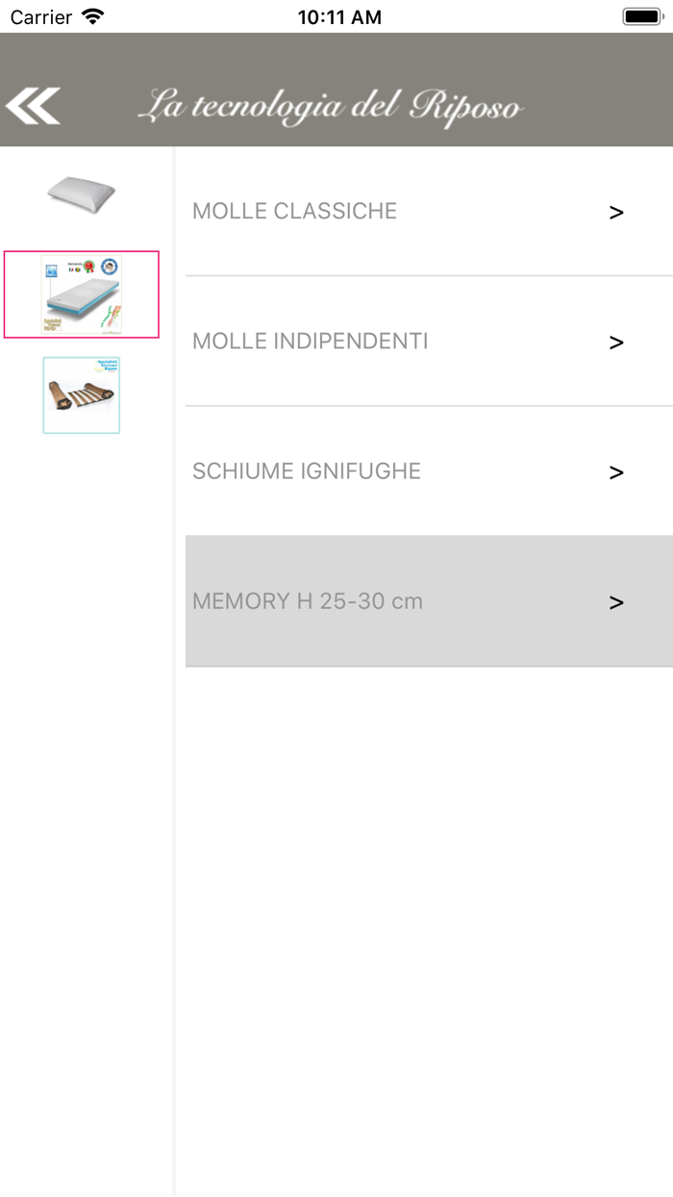Open the slatted bed base category thumbnail

click(x=81, y=395)
